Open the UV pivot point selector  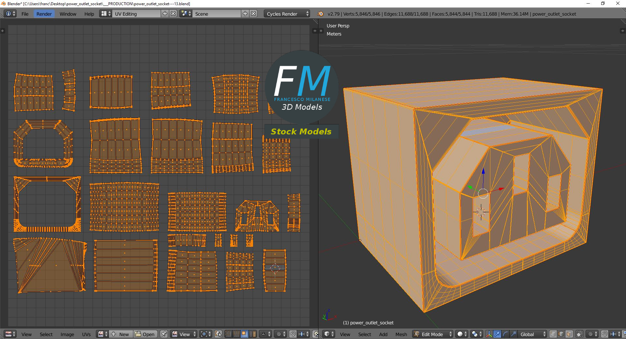point(206,334)
